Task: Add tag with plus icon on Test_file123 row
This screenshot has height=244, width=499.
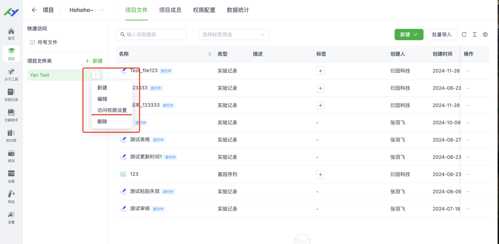Action: pyautogui.click(x=321, y=71)
